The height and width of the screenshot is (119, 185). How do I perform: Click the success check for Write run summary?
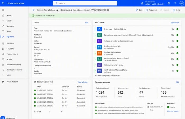(177, 65)
